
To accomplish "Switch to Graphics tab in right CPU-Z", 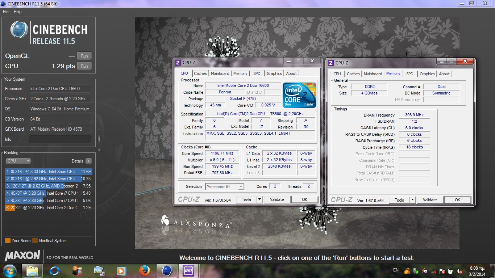I will pyautogui.click(x=427, y=74).
